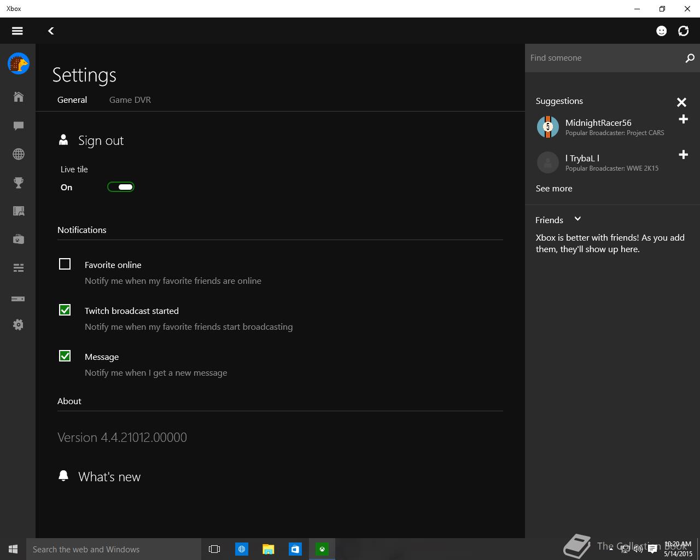This screenshot has height=560, width=700.
Task: Switch to the General tab
Action: coord(72,100)
